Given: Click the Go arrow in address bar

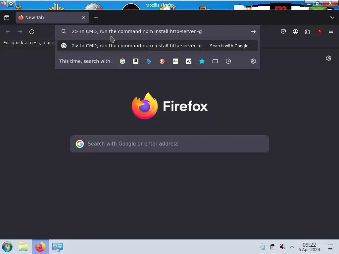Looking at the screenshot, I should 253,32.
